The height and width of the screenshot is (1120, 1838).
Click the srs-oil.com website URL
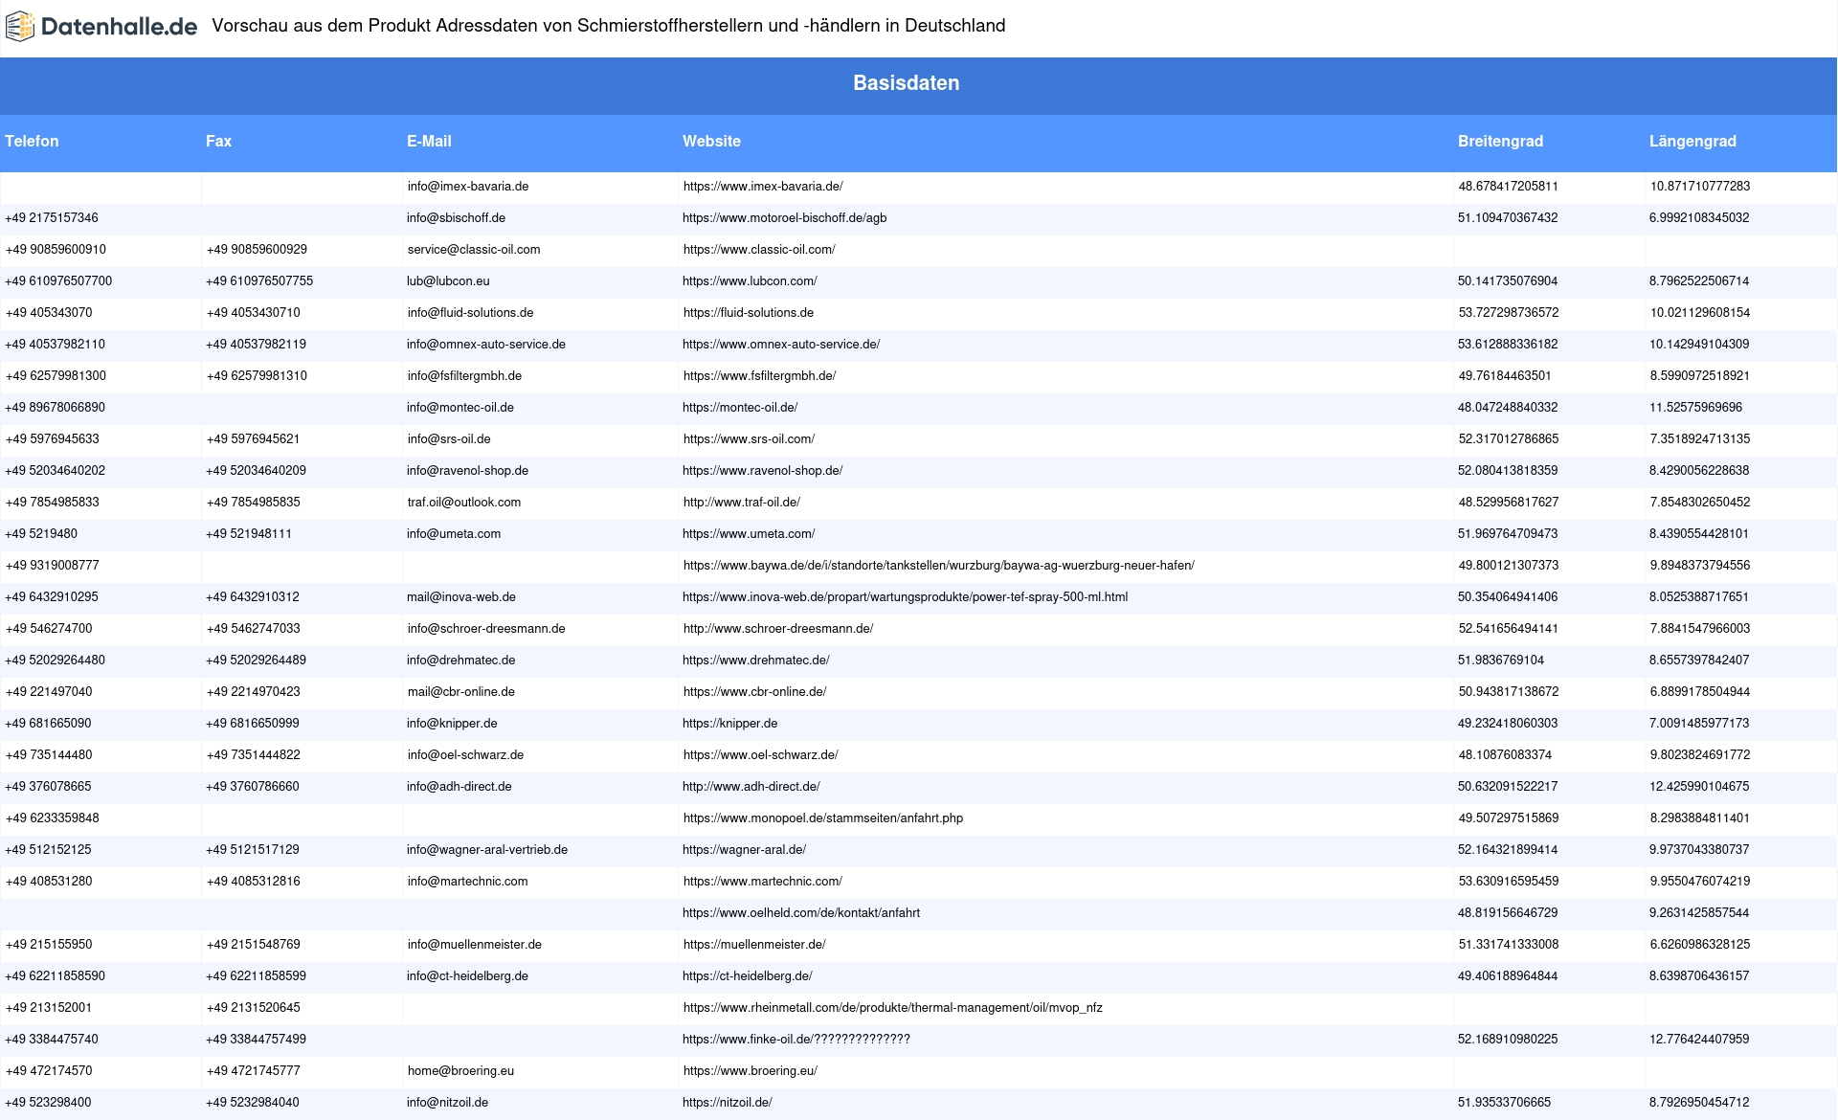[749, 439]
